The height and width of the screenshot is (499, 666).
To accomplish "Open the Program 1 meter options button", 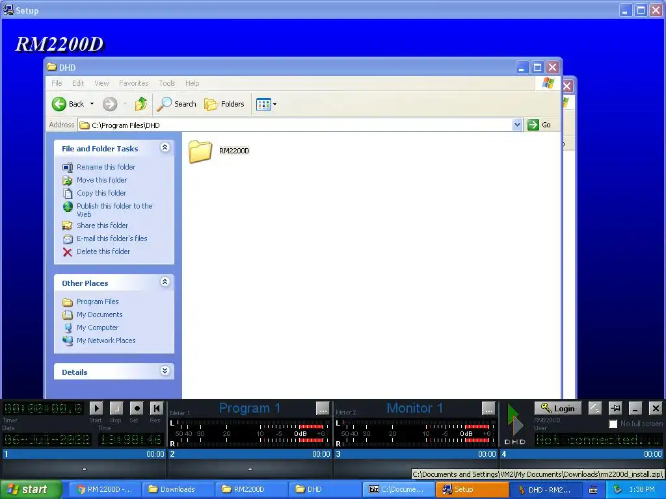I will (323, 409).
